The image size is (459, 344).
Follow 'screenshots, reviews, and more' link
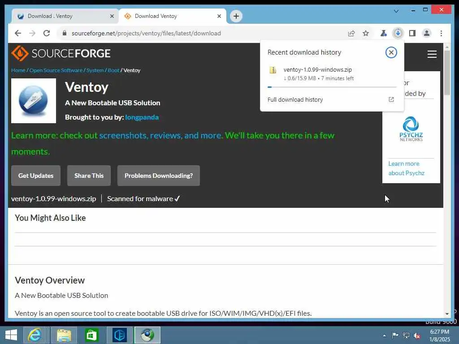(x=161, y=135)
